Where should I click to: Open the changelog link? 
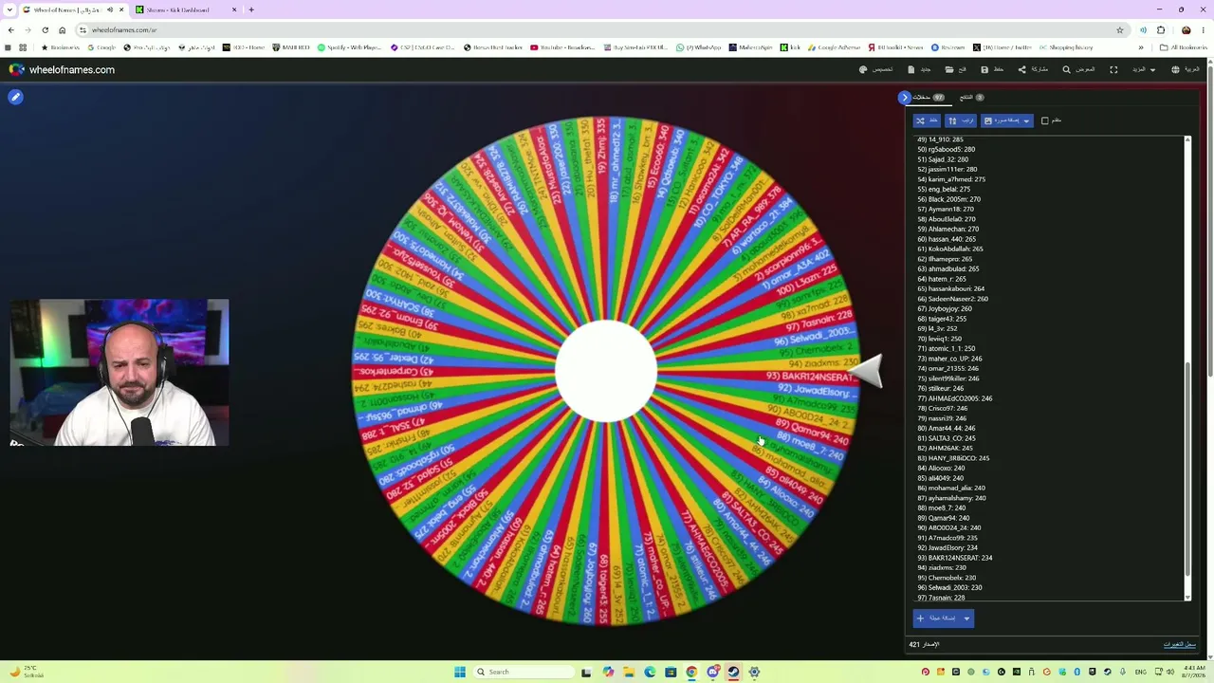point(1179,645)
